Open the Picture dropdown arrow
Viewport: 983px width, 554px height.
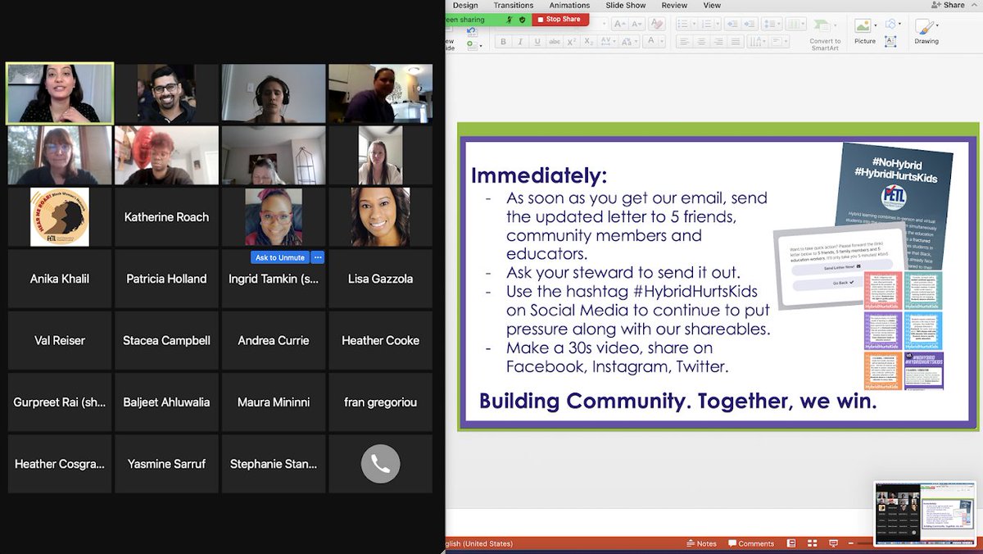(876, 25)
